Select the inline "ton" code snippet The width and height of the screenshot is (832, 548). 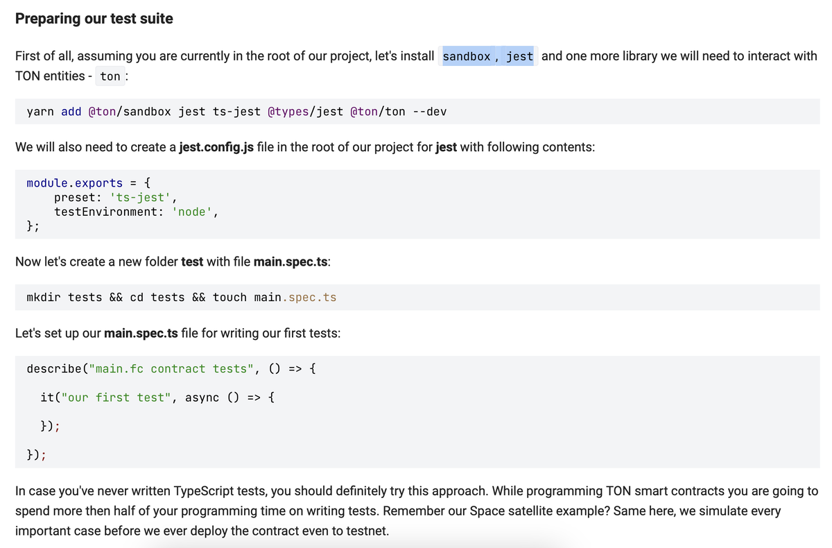(x=110, y=76)
